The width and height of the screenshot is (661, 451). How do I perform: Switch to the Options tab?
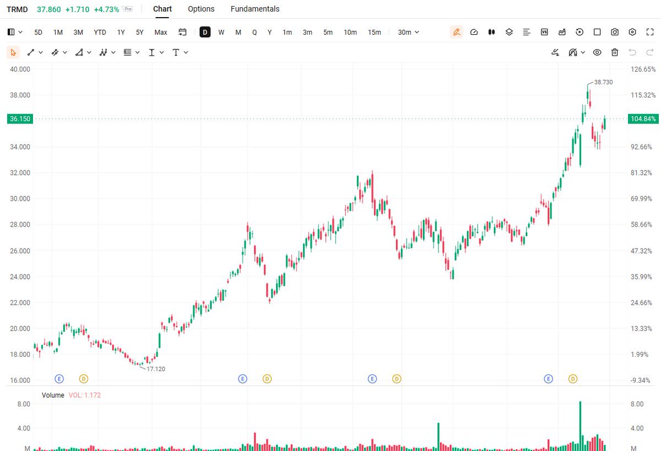coord(201,9)
